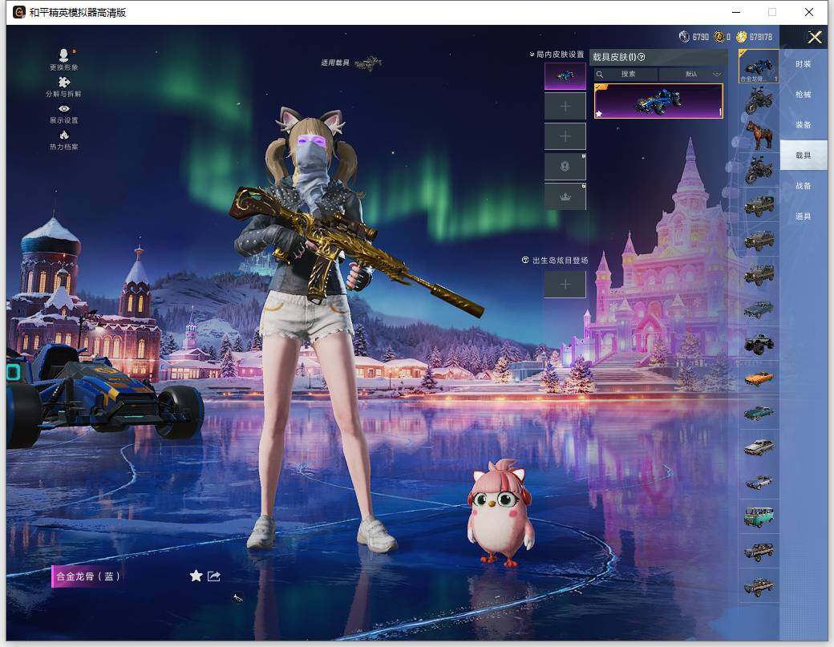Switch to the 战备 tab
Screen dimensions: 834x647
tap(804, 186)
